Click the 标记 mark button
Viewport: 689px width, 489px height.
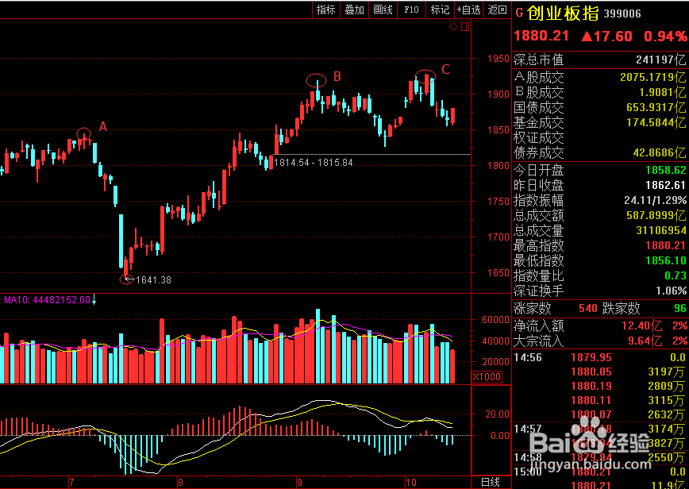tap(440, 10)
